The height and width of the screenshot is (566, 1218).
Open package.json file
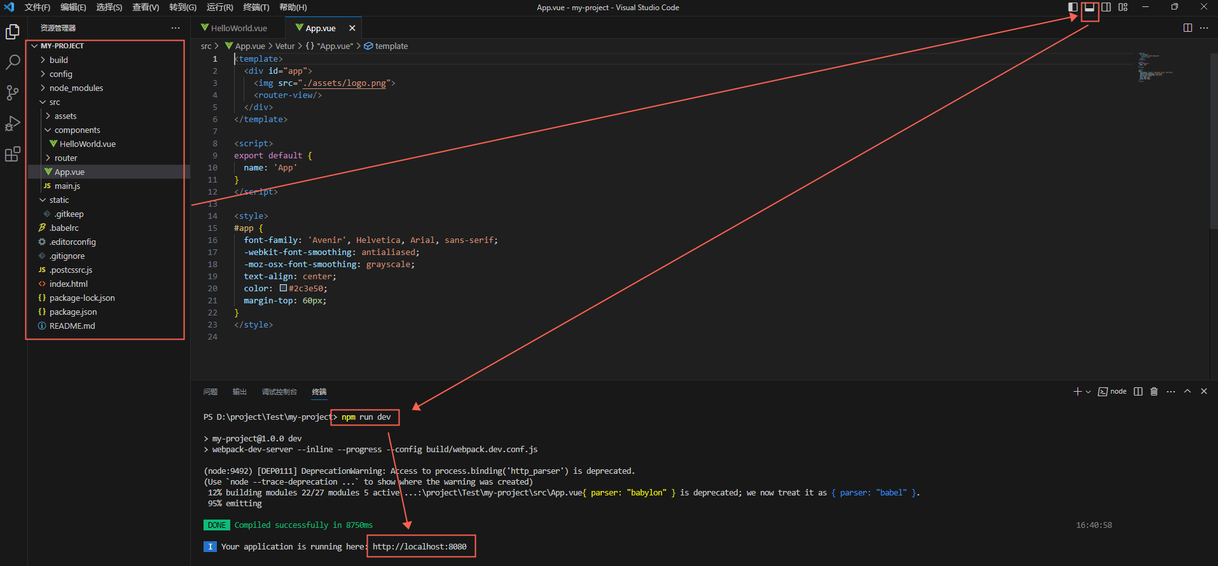click(x=108, y=312)
